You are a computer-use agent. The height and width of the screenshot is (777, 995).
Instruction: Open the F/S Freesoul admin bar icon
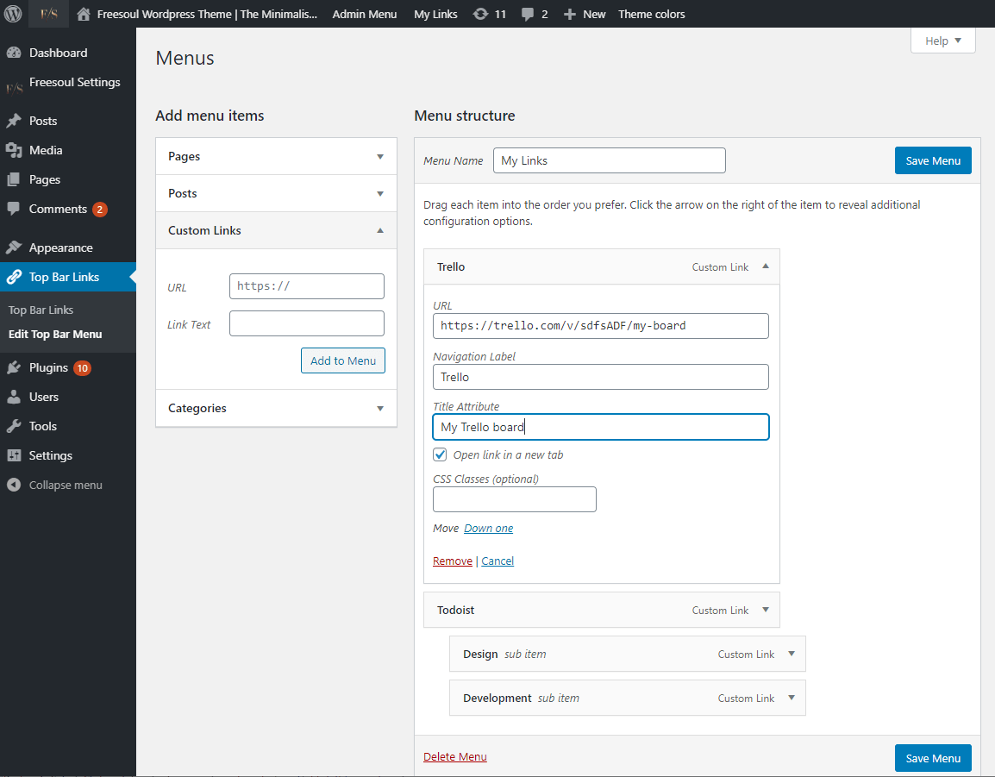pos(49,13)
